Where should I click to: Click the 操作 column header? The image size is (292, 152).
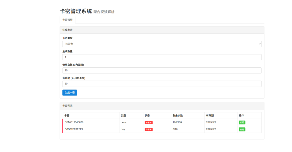coord(241,115)
